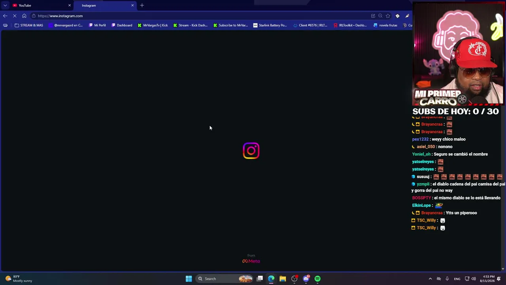Click the "Ytts un piperooo" chat message

[x=461, y=213]
